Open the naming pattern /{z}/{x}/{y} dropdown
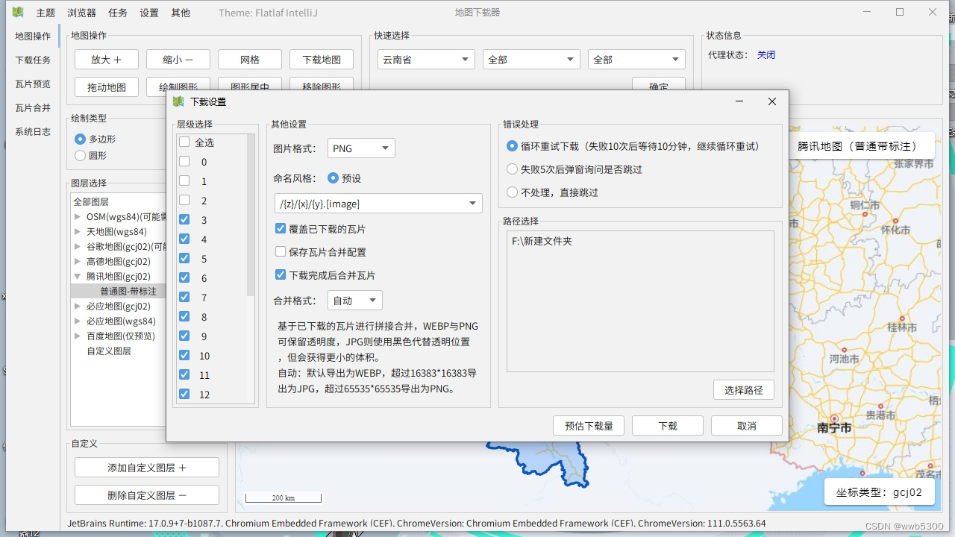 [378, 203]
